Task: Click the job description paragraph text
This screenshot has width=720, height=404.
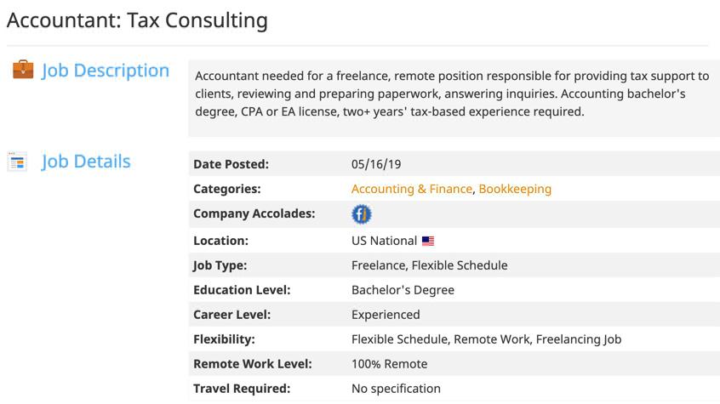Action: [452, 94]
